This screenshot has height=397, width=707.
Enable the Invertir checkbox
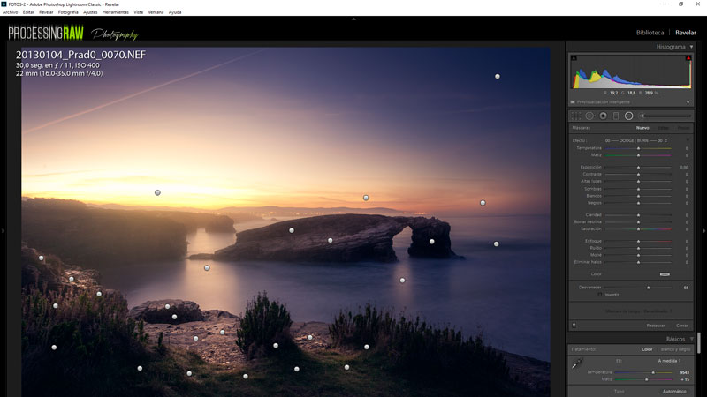tap(600, 295)
